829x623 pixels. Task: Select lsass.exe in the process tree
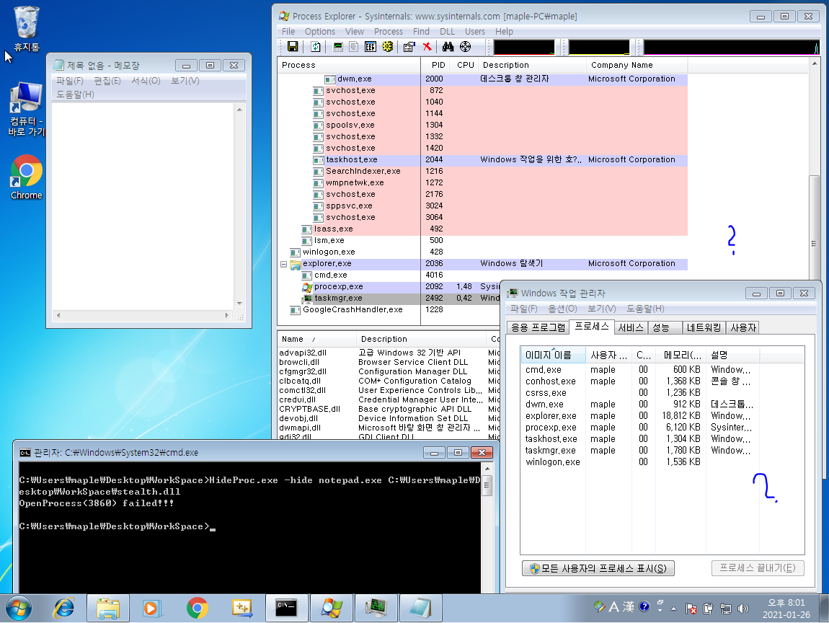(333, 229)
